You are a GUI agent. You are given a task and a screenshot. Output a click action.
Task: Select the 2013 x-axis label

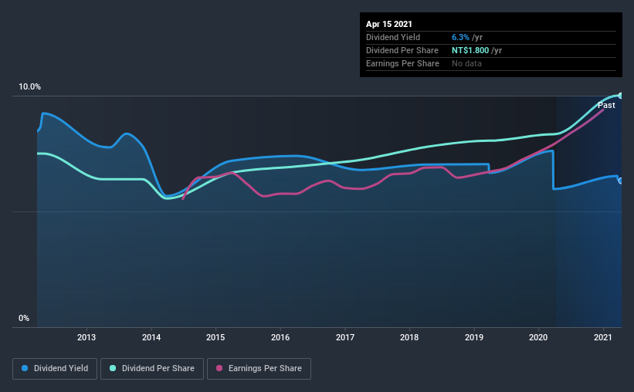point(86,337)
